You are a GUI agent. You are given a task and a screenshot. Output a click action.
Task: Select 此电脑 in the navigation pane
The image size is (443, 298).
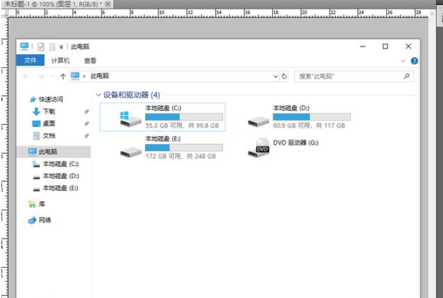54,152
